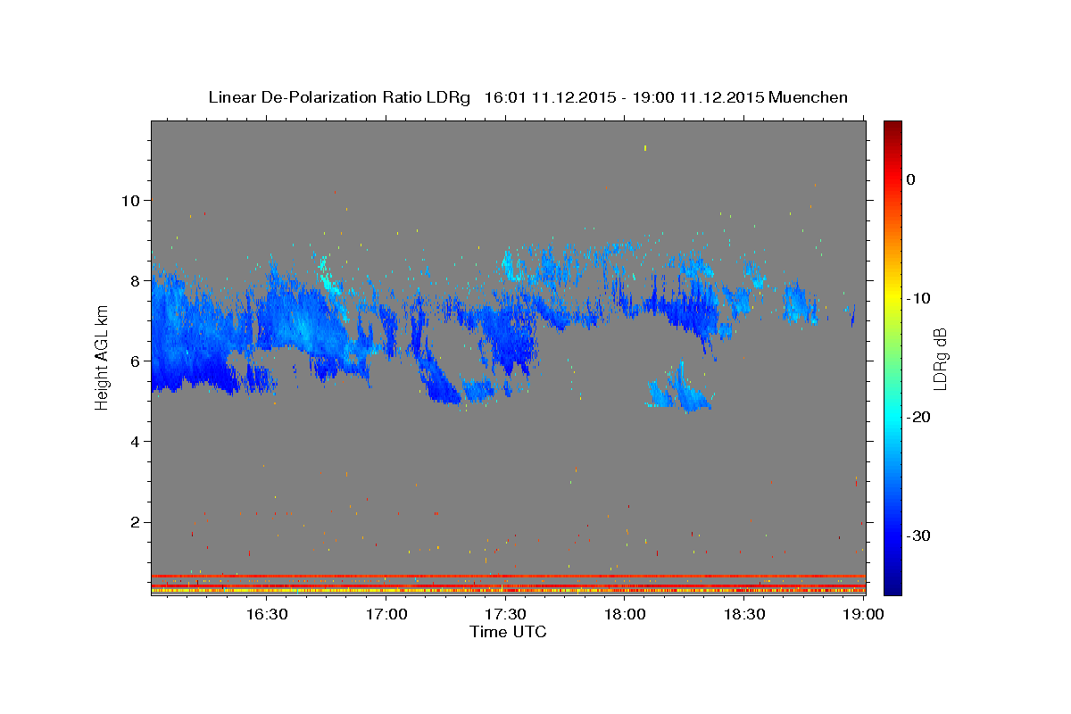Select the '17:00' time axis label

pyautogui.click(x=386, y=614)
